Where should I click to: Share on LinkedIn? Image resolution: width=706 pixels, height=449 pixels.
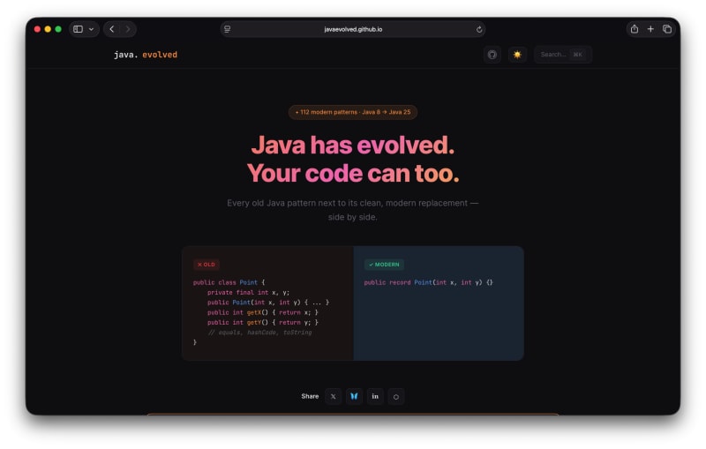[375, 396]
